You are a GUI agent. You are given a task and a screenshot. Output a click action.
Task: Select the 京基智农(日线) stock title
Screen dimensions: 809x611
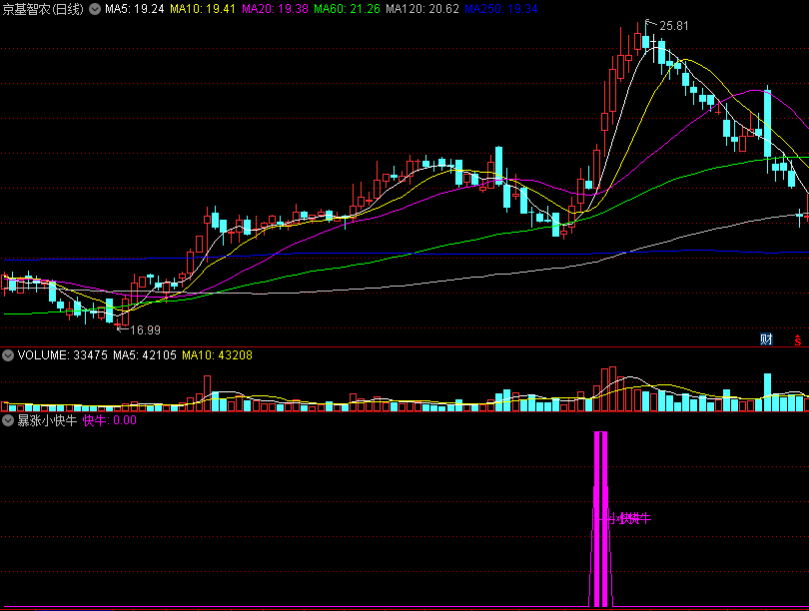tap(43, 9)
